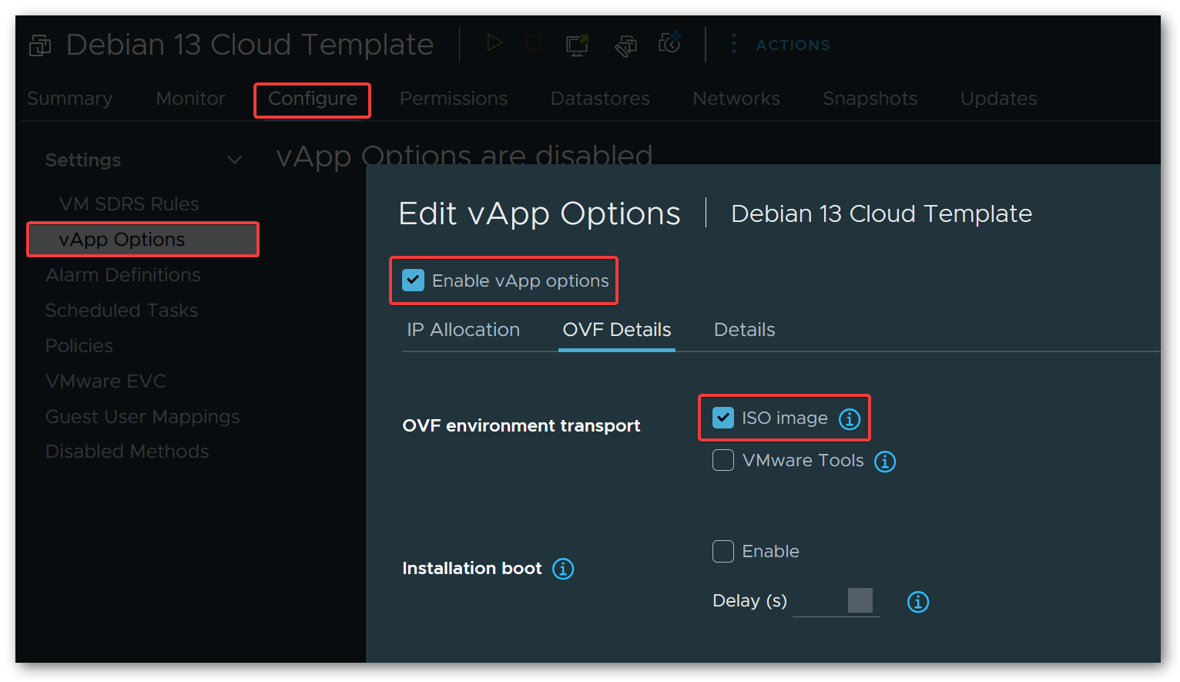Click the VM template icon beside the title
This screenshot has width=1180, height=682.
pos(39,44)
